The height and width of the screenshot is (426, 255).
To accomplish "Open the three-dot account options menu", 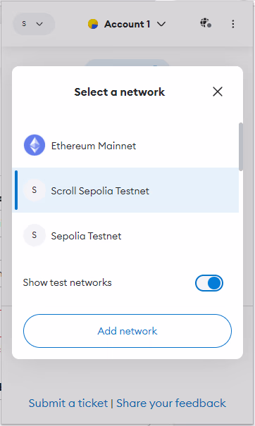I will [233, 24].
